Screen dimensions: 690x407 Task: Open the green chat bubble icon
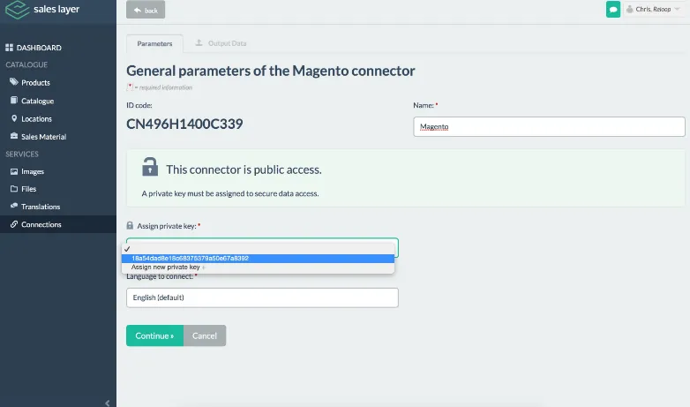(x=613, y=9)
